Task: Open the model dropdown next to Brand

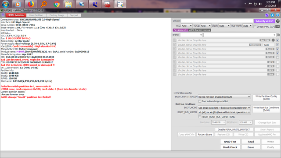Action: (240, 35)
